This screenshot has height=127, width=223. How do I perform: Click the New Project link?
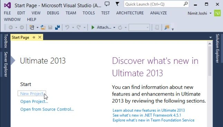tap(32, 94)
